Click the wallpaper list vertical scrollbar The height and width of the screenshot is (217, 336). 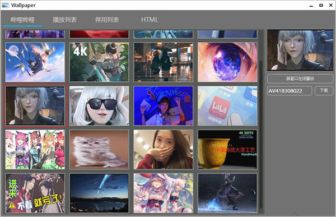pyautogui.click(x=261, y=134)
